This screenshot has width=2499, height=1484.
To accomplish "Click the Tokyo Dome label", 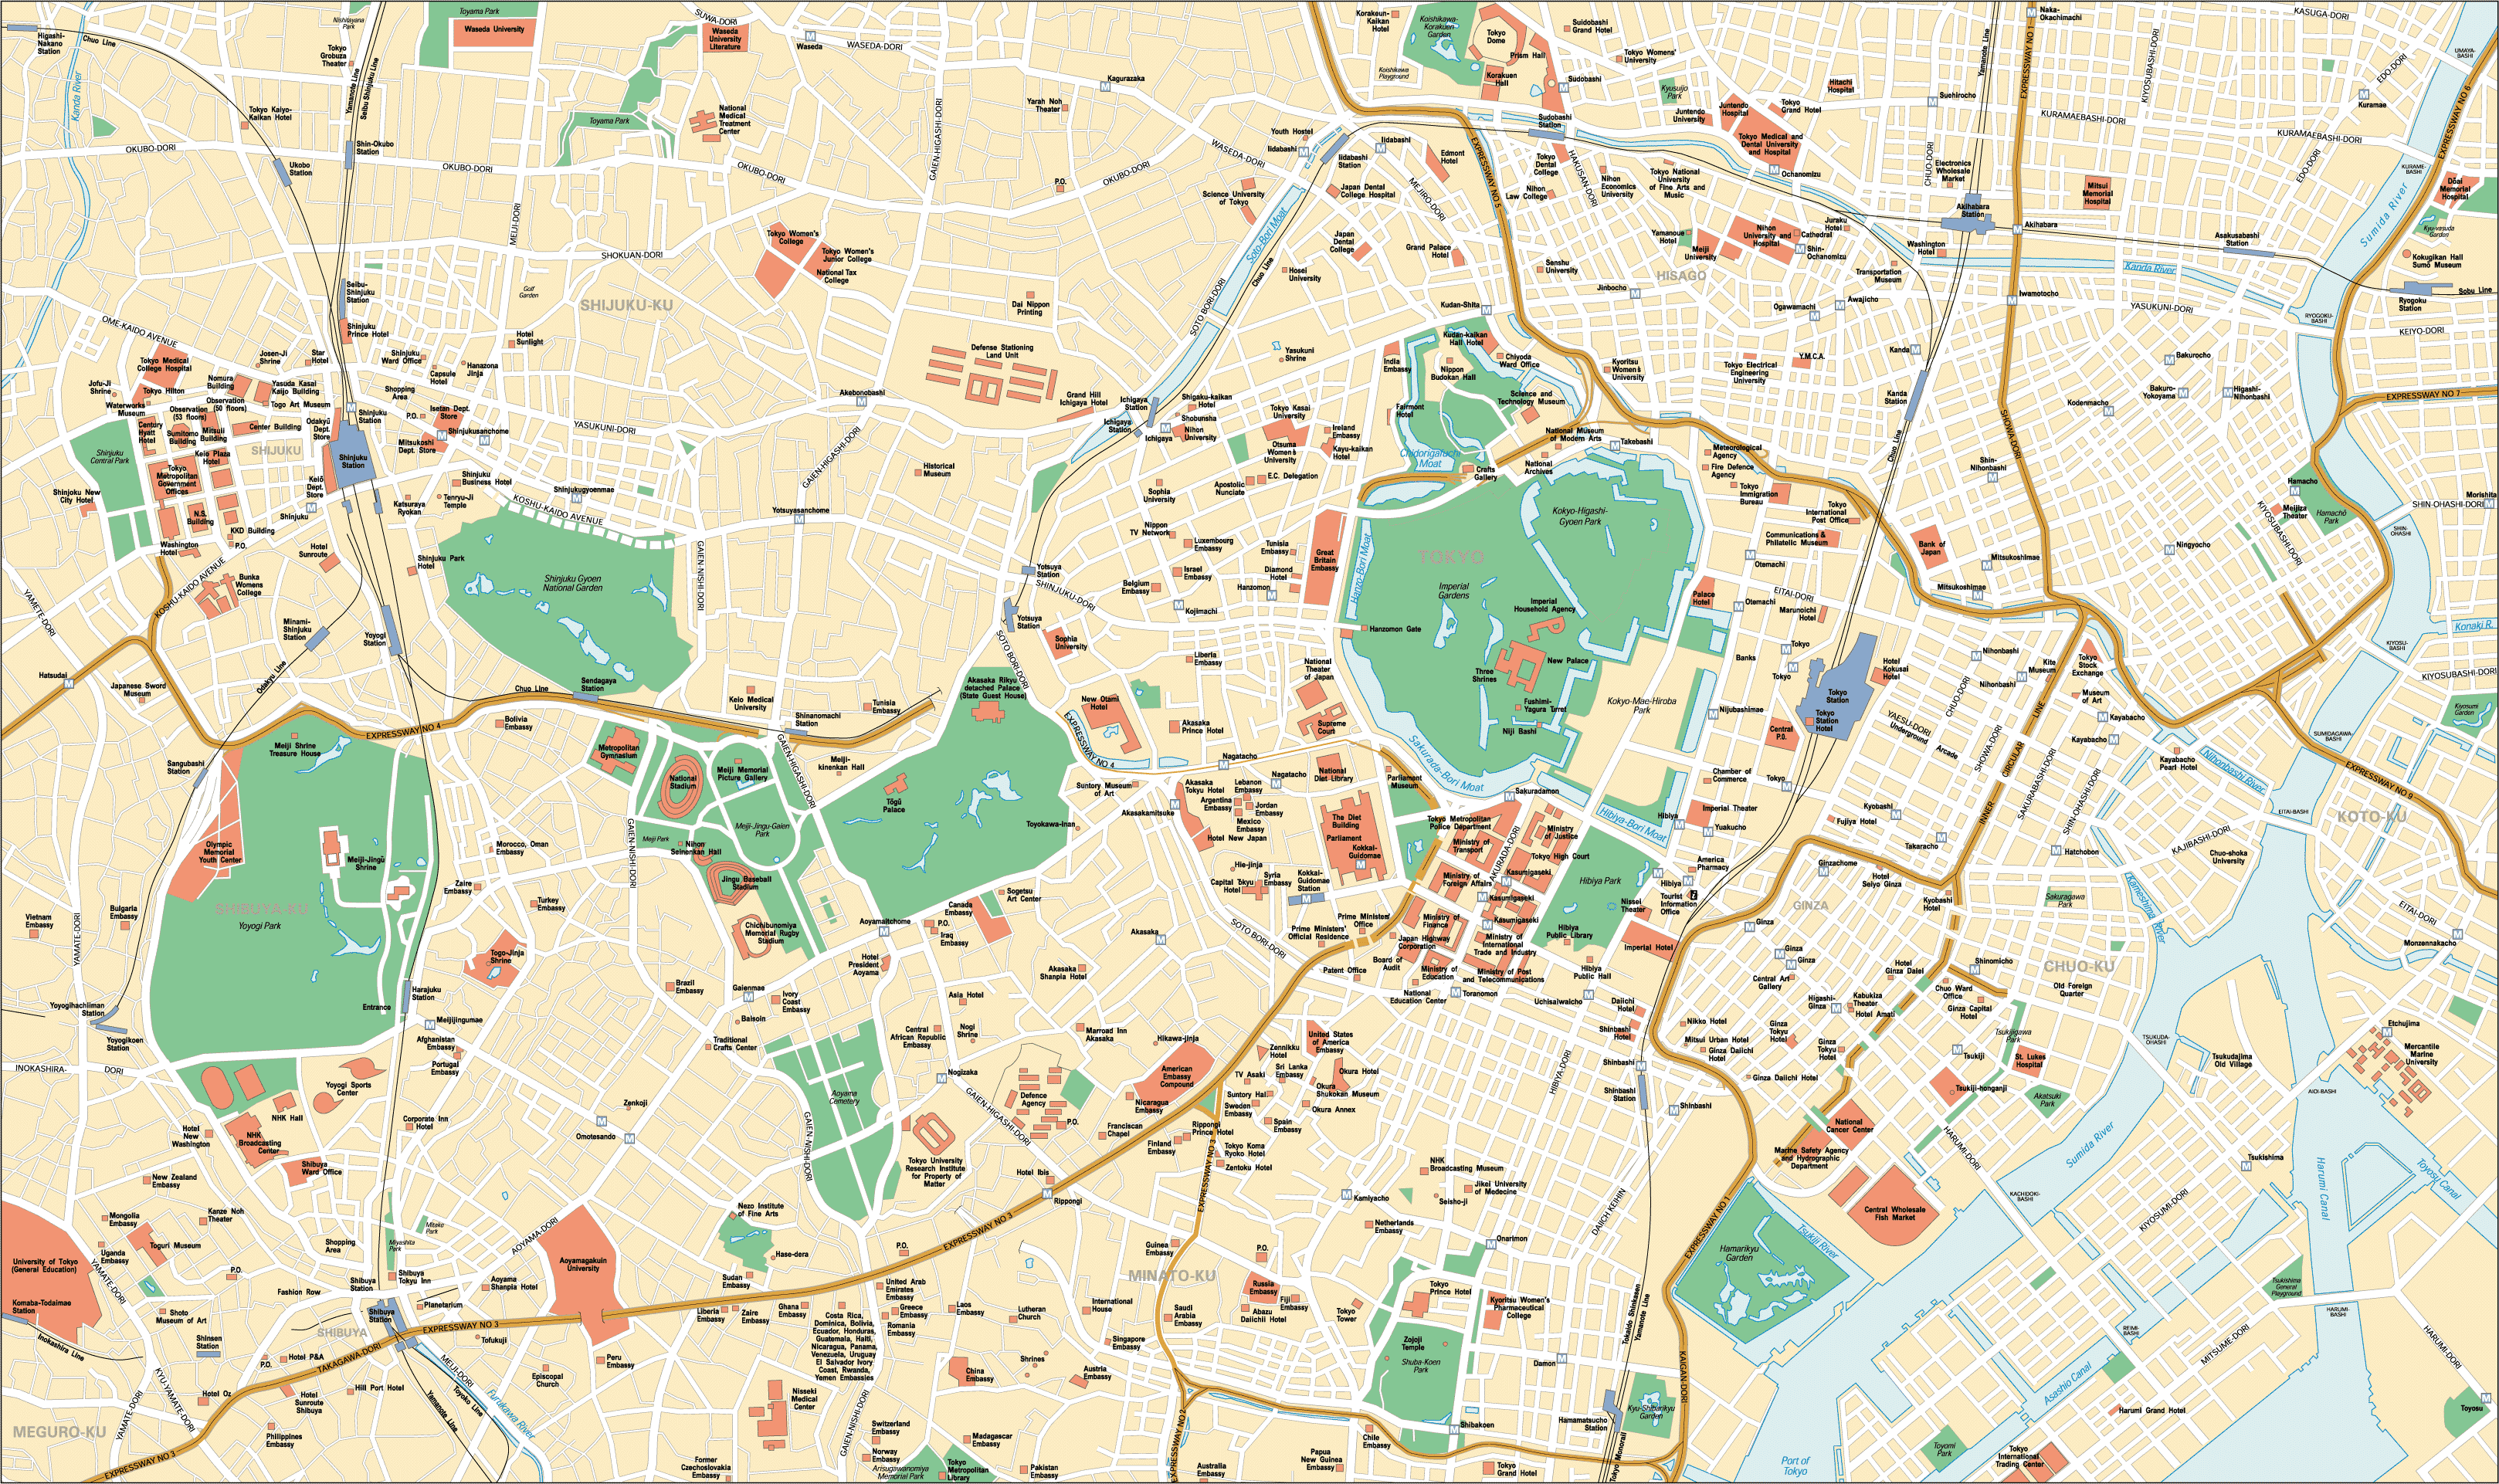I will coord(1496,36).
